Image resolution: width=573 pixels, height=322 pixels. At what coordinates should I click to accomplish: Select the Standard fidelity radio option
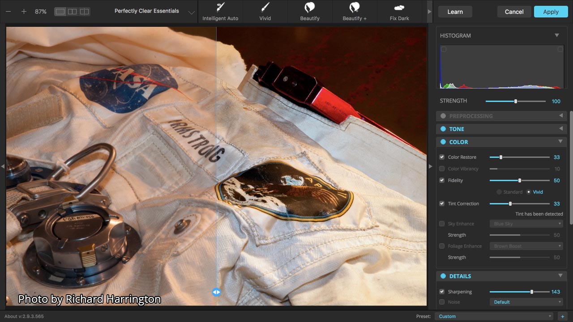point(499,192)
